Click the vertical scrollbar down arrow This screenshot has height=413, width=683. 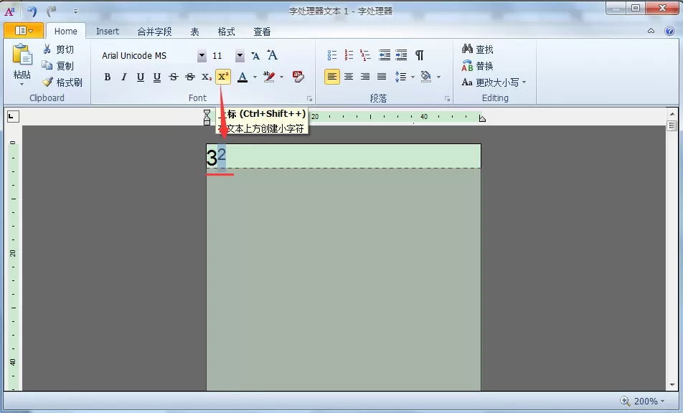click(672, 385)
